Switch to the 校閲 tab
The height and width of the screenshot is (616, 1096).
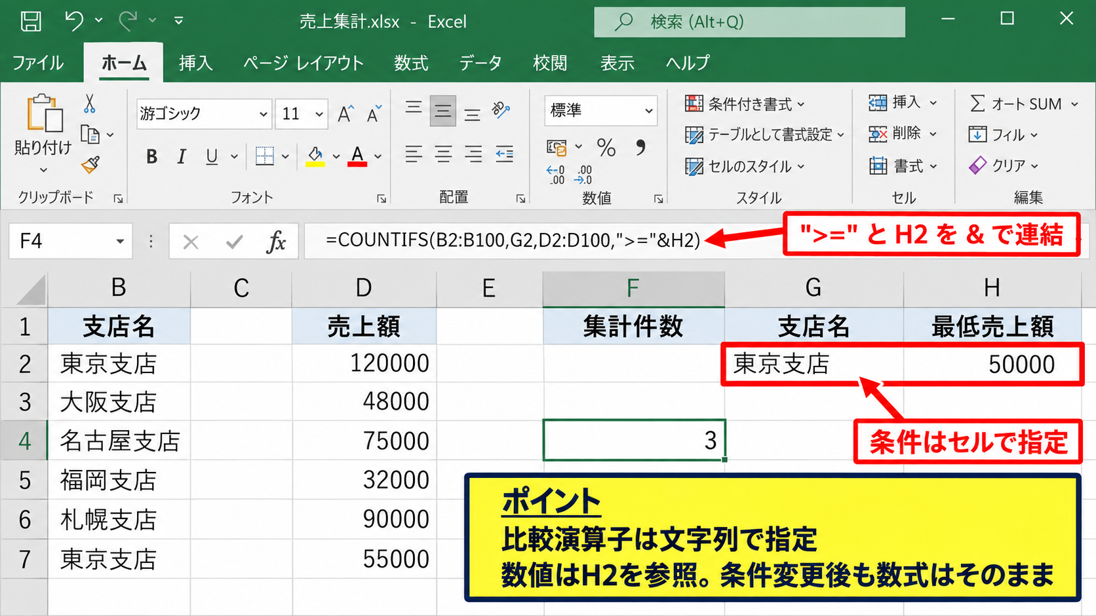pyautogui.click(x=550, y=63)
